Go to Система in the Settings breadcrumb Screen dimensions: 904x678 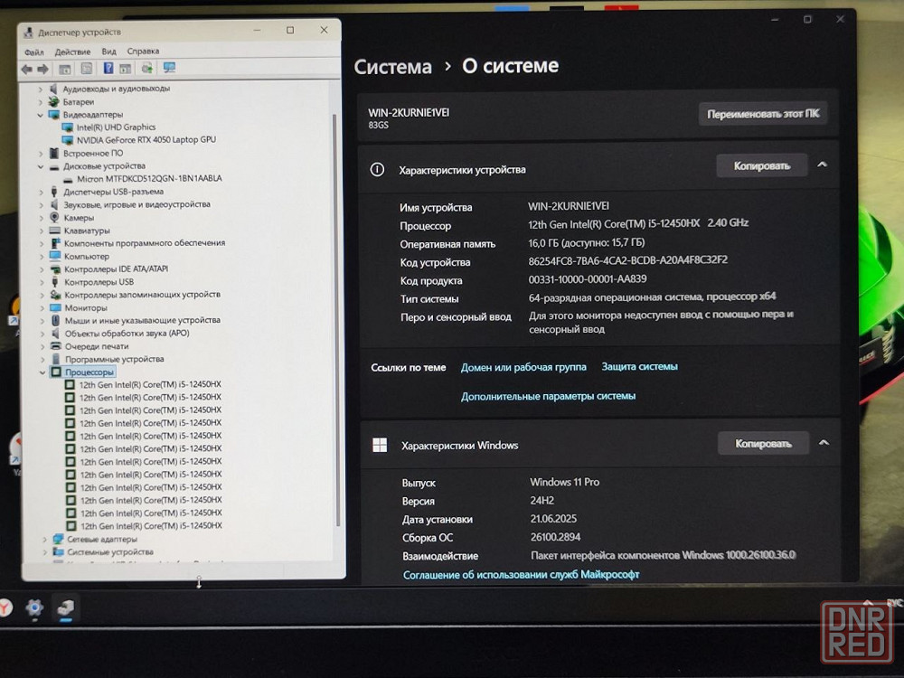(x=392, y=67)
